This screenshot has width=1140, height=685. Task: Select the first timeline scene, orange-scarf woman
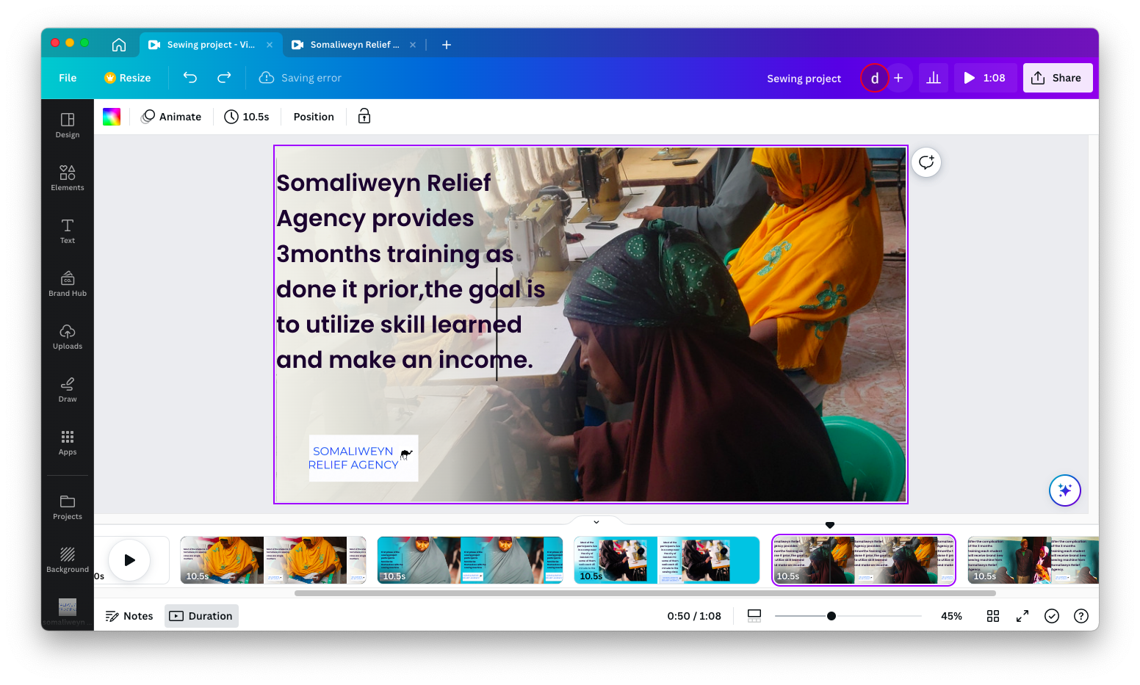273,560
